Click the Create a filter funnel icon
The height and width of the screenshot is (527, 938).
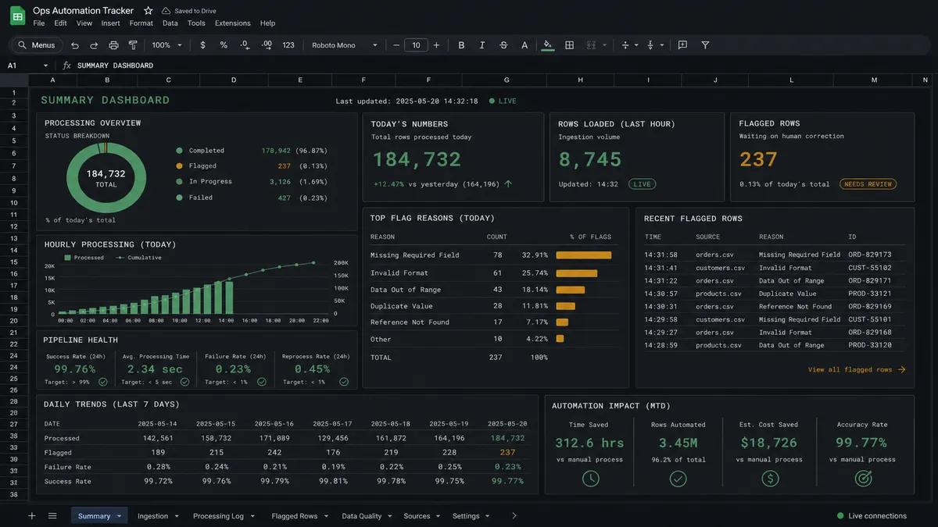point(705,45)
